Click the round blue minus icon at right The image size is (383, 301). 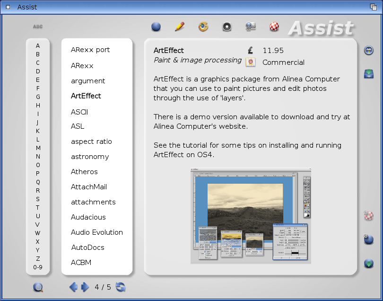coord(369,50)
